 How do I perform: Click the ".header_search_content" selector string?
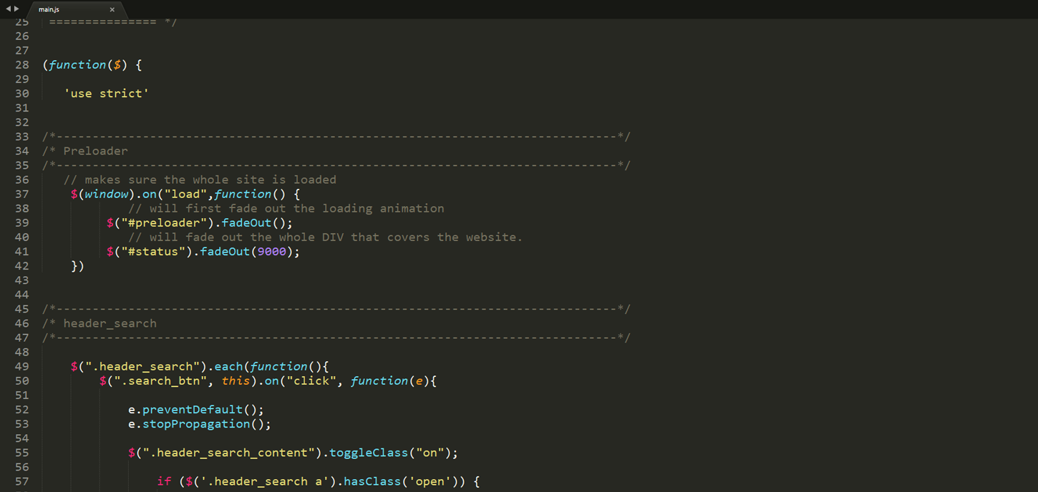228,453
